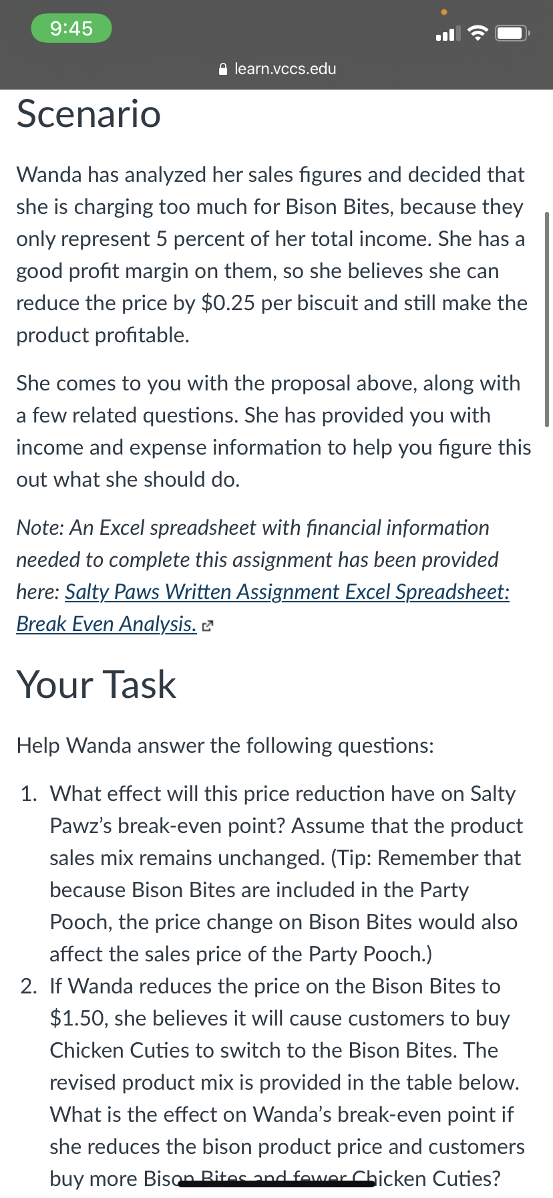The width and height of the screenshot is (553, 1198).
Task: Click the Scenario heading
Action: [89, 114]
